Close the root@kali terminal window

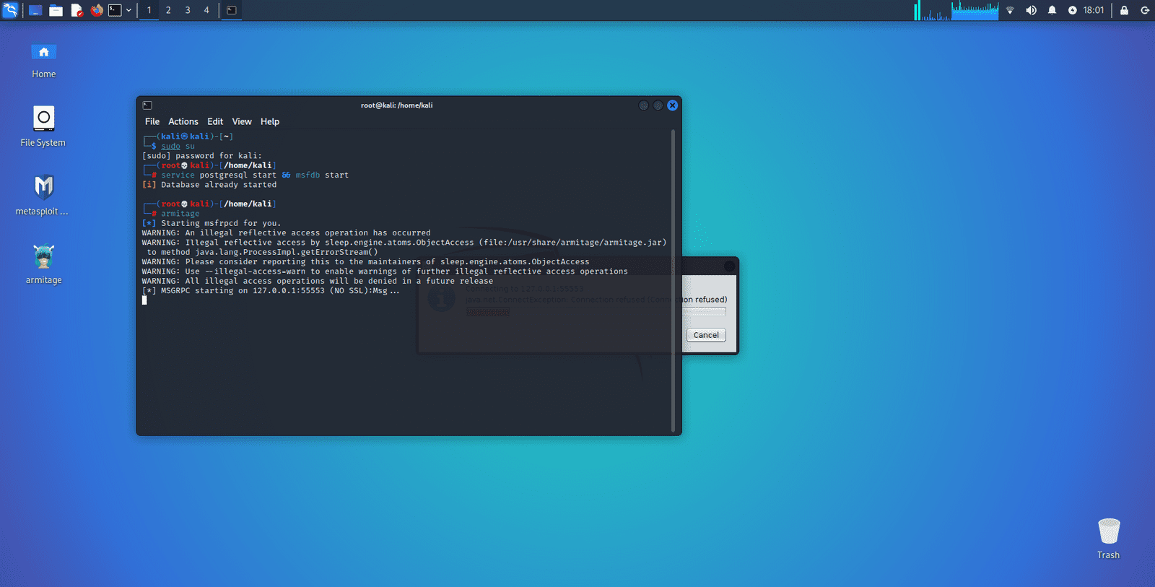672,105
